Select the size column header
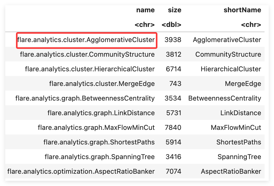The height and width of the screenshot is (186, 274). point(174,10)
